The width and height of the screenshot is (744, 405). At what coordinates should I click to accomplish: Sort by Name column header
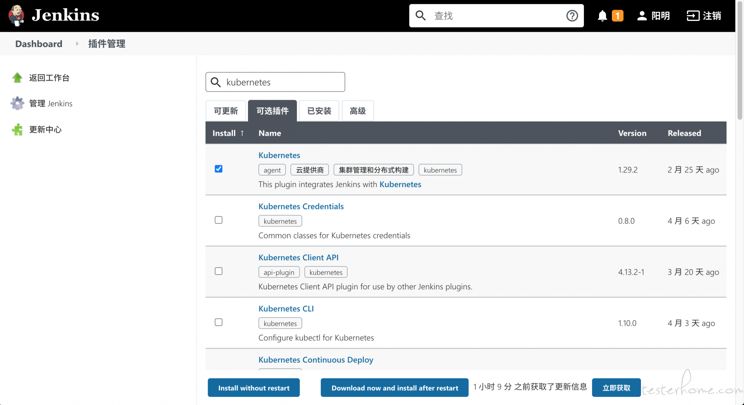point(270,133)
